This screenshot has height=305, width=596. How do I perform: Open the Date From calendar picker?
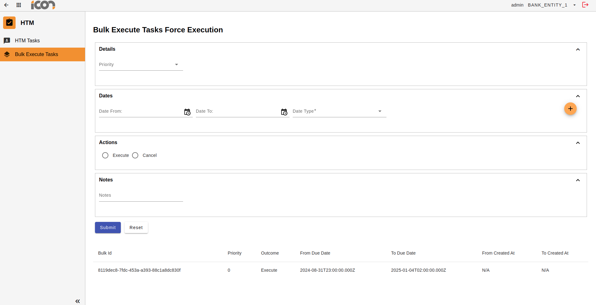click(x=187, y=112)
